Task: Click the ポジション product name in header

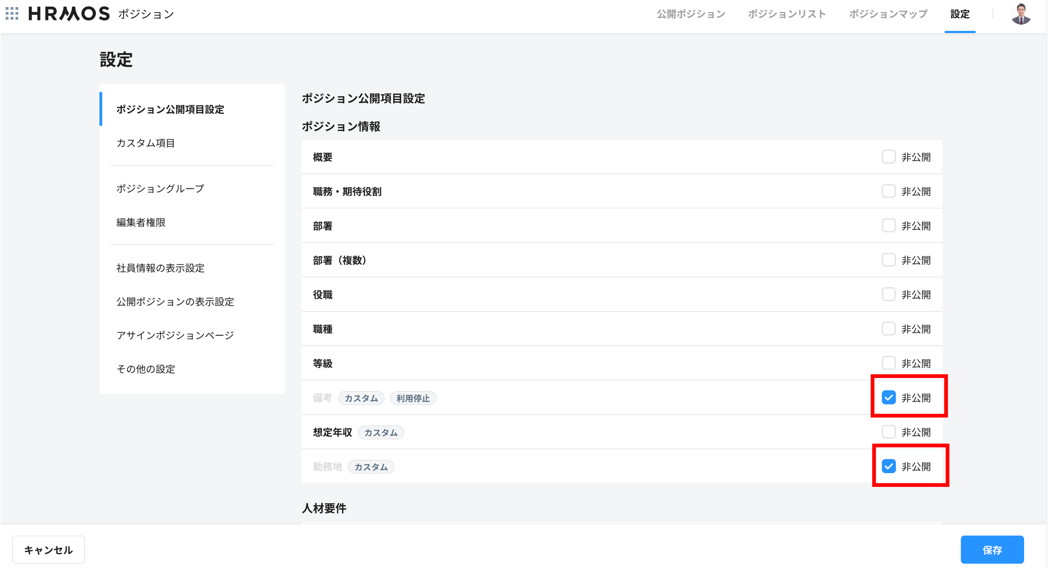Action: pyautogui.click(x=146, y=14)
